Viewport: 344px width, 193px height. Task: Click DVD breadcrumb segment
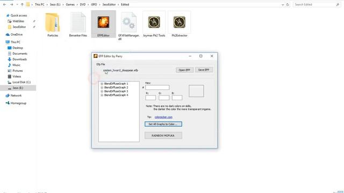(x=83, y=4)
